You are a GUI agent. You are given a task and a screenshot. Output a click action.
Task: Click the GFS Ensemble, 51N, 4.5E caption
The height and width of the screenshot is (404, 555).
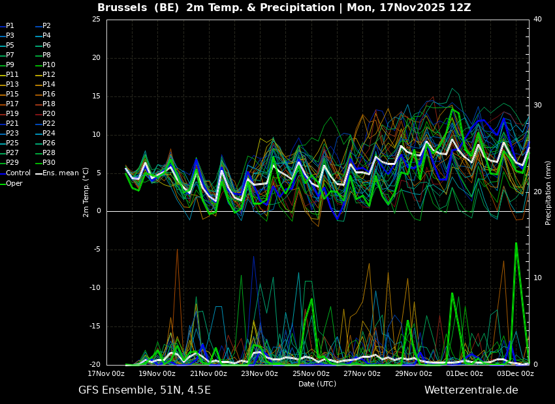click(144, 390)
